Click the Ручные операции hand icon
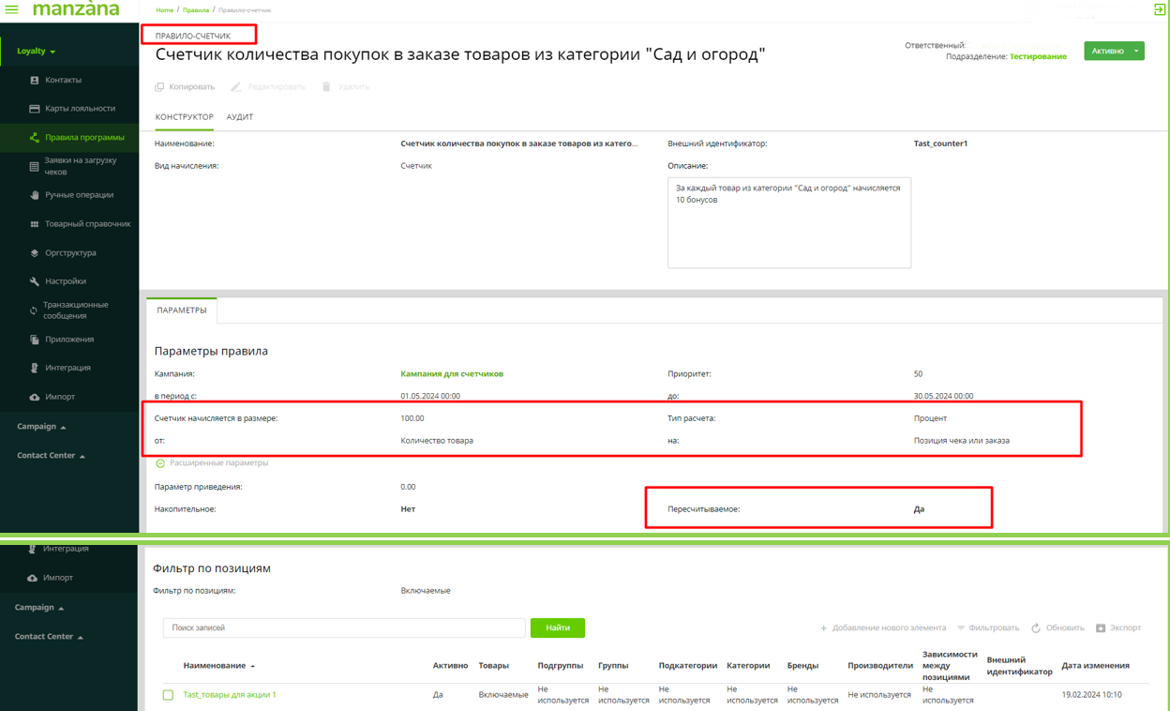Image resolution: width=1170 pixels, height=711 pixels. tap(35, 195)
